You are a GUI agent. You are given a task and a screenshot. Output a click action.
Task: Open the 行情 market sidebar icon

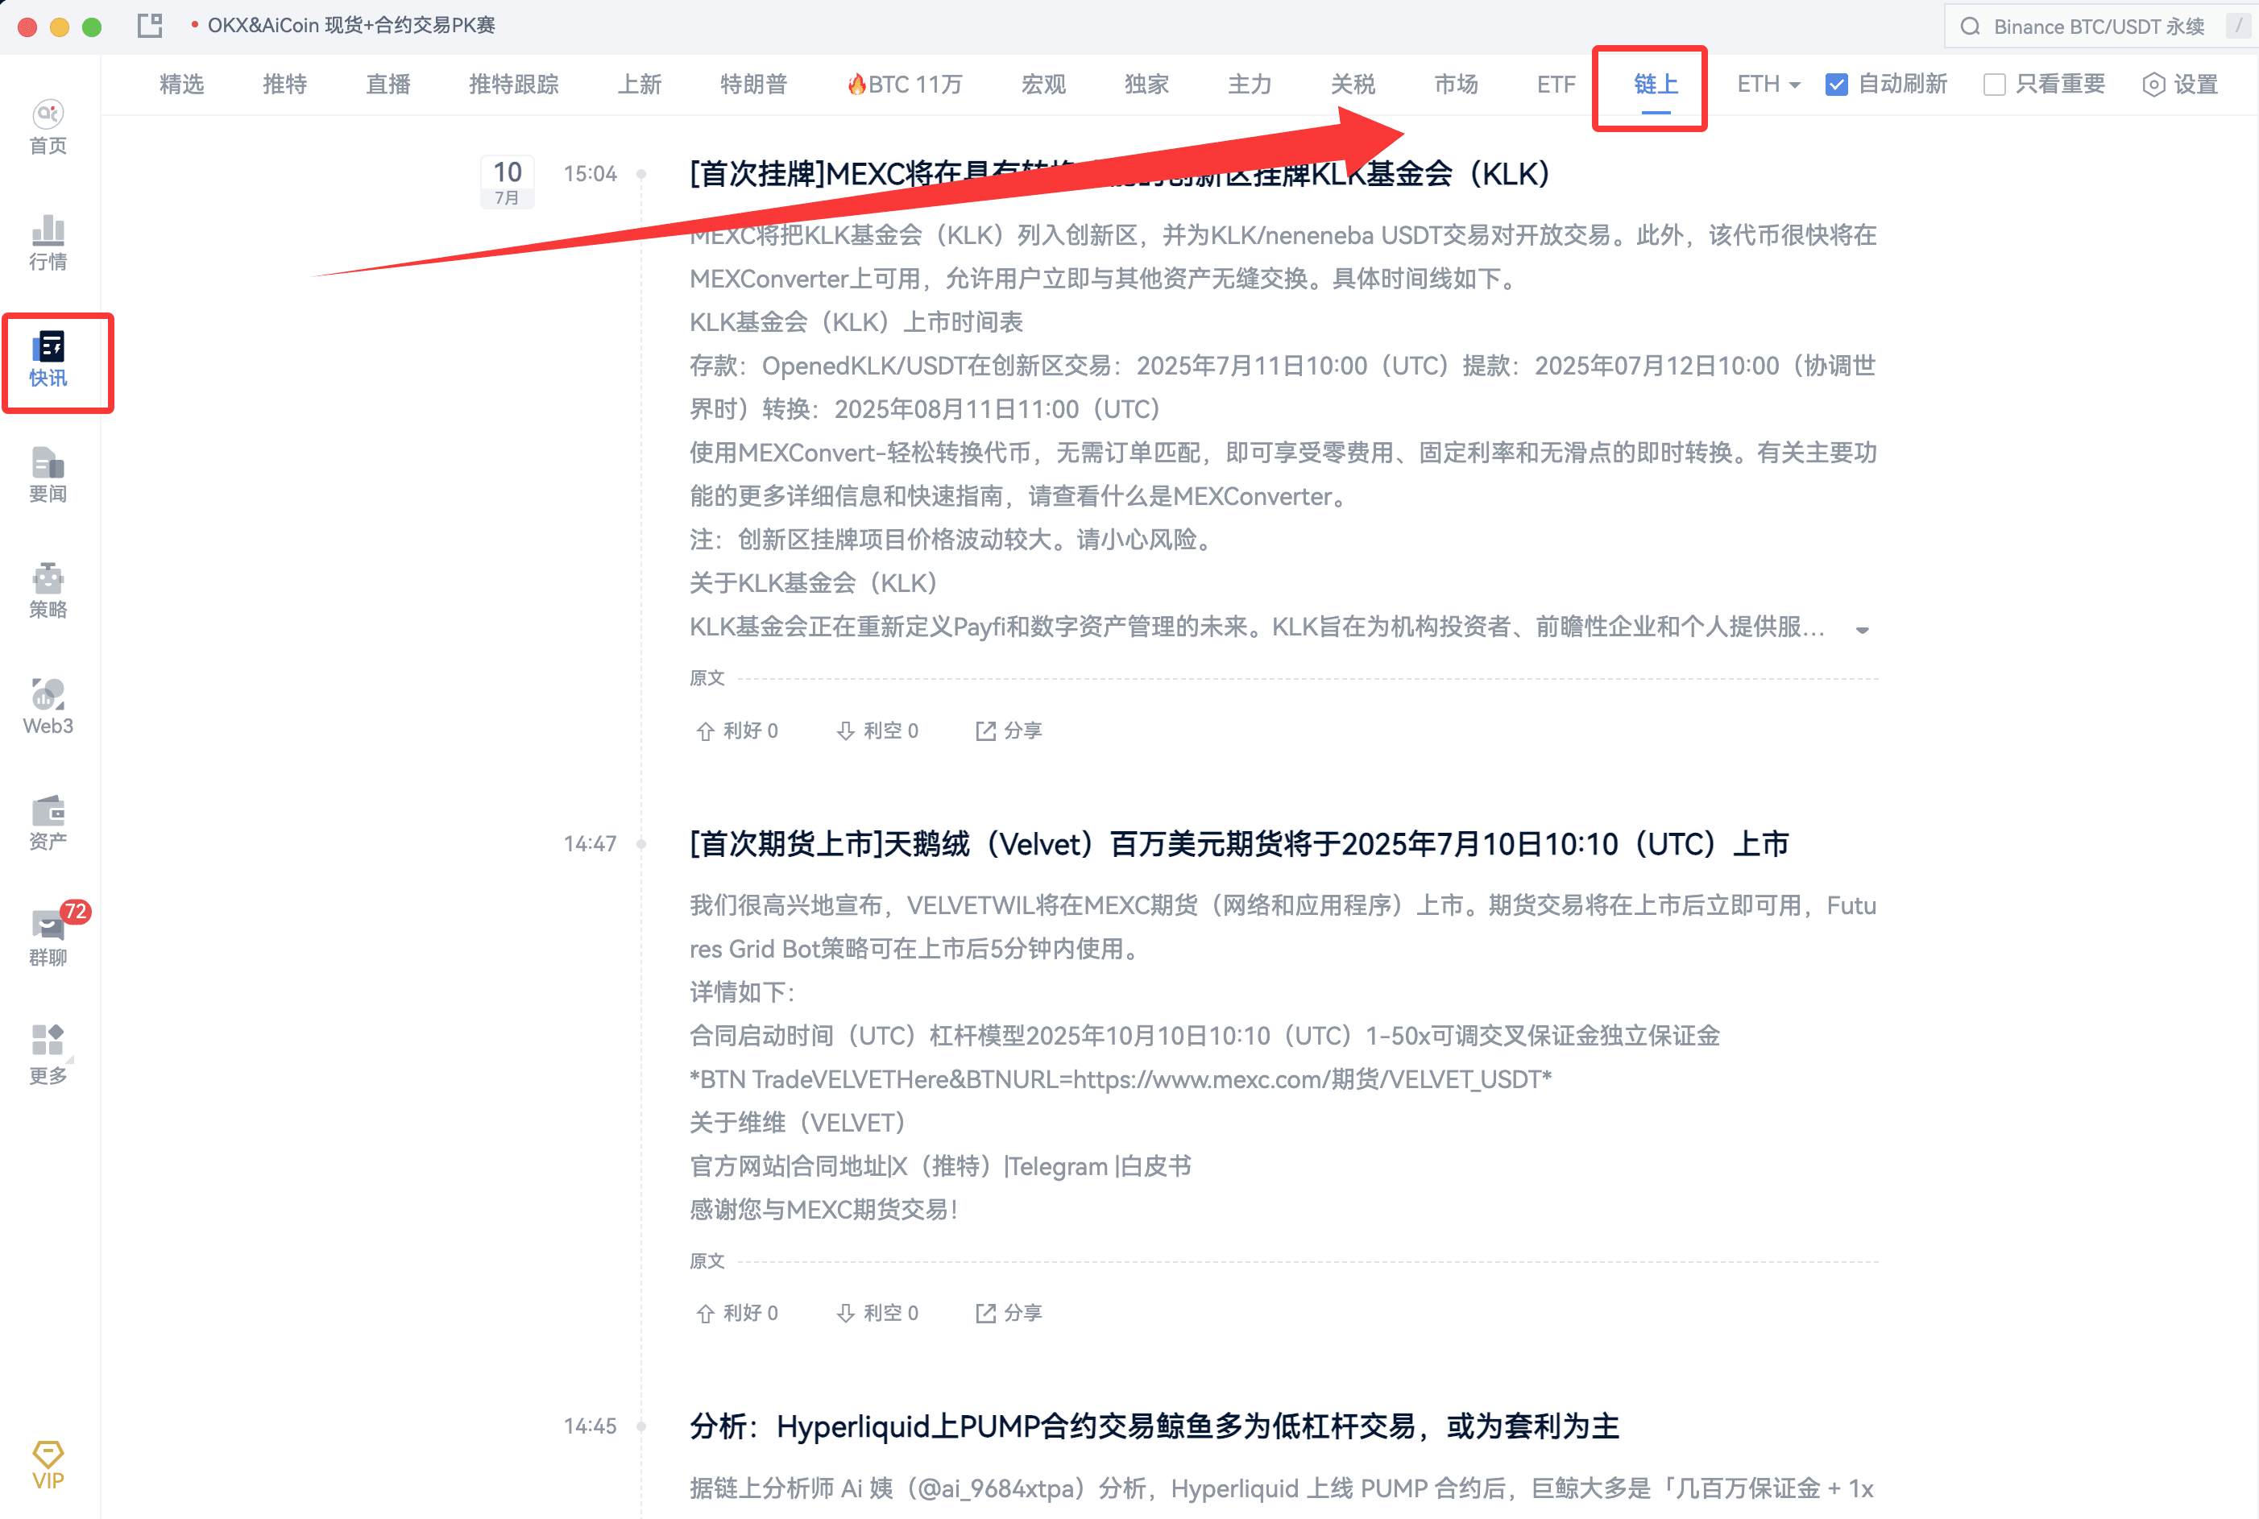pyautogui.click(x=48, y=243)
